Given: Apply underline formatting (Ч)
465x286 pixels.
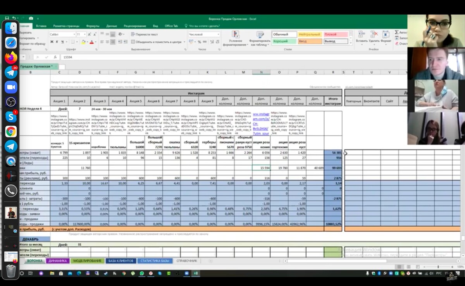Looking at the screenshot, I should (x=62, y=42).
